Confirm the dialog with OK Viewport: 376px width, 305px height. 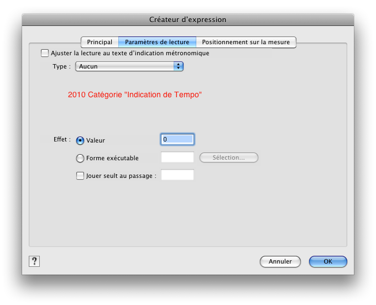click(x=328, y=261)
